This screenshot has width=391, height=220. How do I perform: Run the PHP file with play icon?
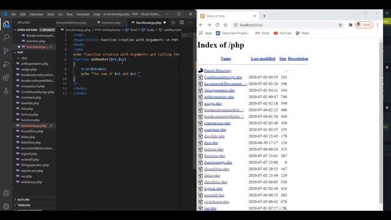pos(174,23)
